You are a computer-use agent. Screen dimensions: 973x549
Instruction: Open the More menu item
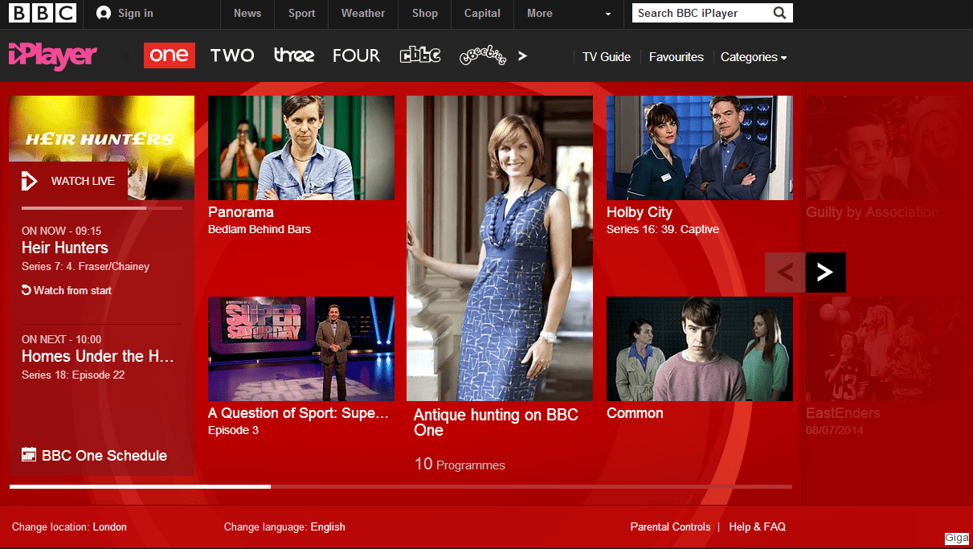(x=540, y=13)
